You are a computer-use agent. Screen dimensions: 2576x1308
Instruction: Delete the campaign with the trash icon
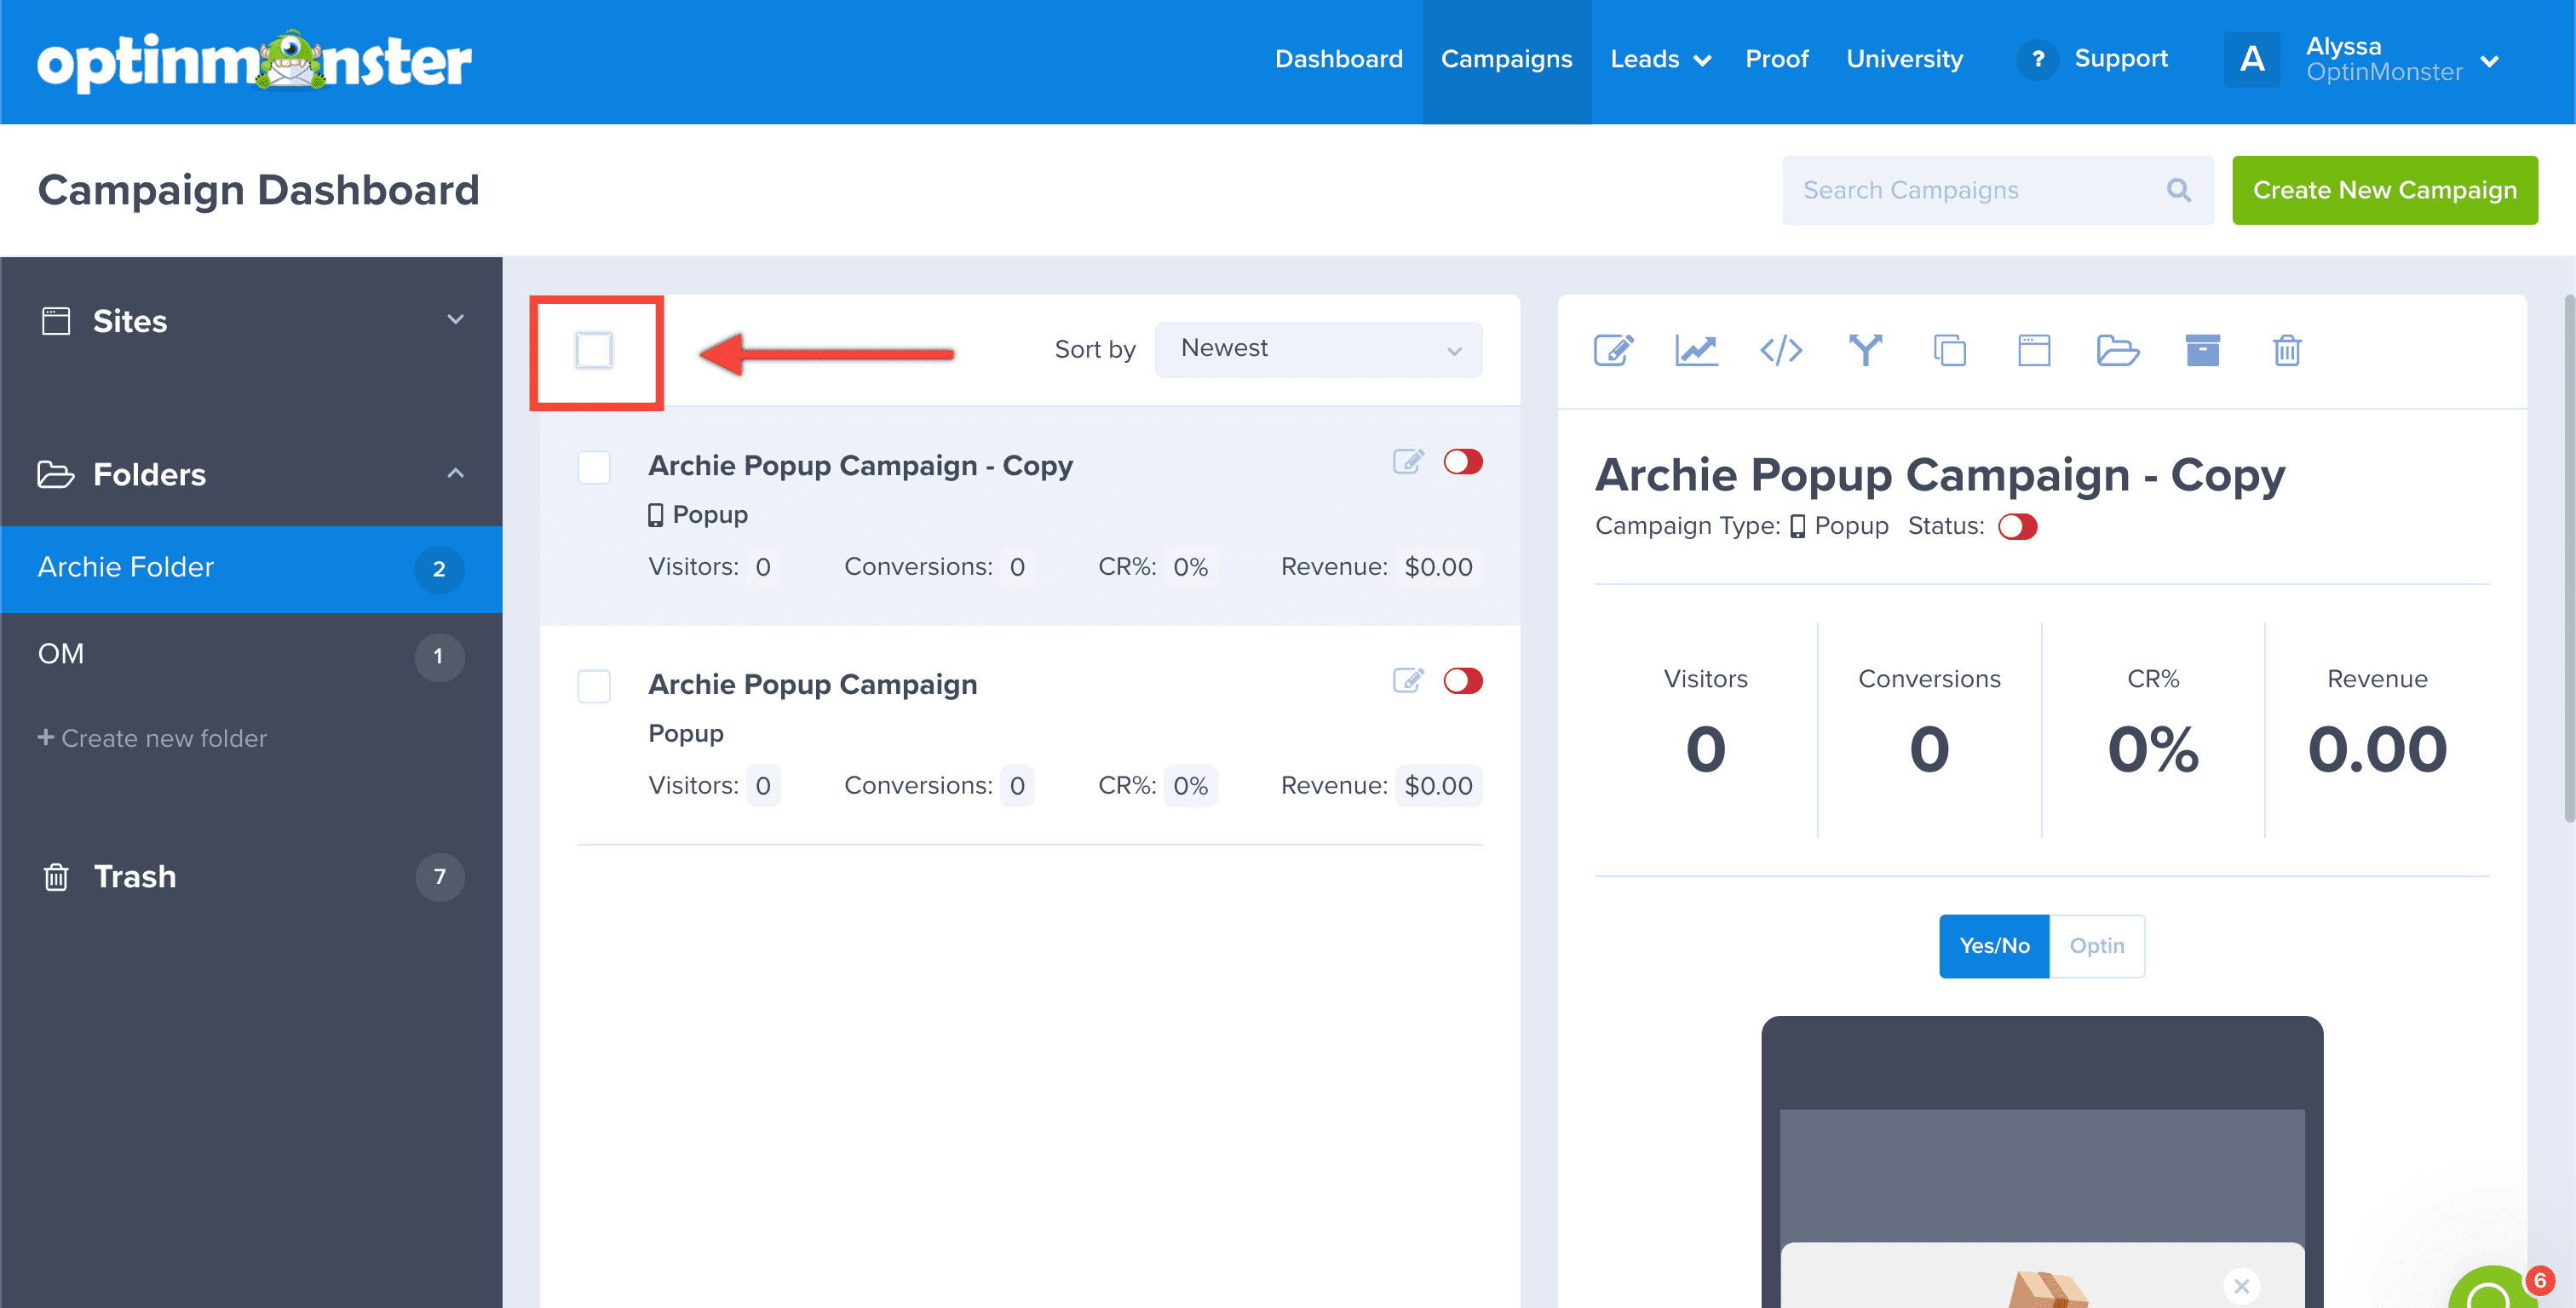[2287, 350]
